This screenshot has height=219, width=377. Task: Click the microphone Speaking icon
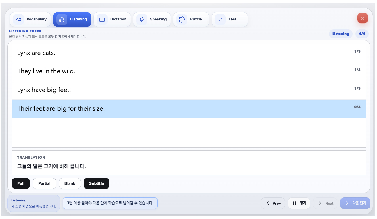point(141,20)
